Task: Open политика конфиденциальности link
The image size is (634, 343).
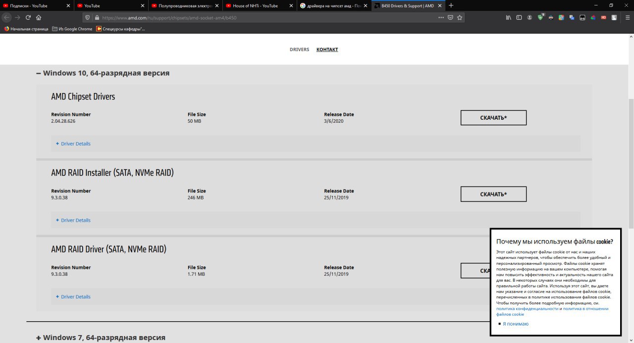Action: click(527, 308)
